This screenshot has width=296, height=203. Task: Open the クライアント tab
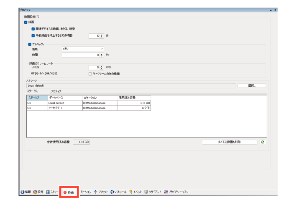pos(153,192)
